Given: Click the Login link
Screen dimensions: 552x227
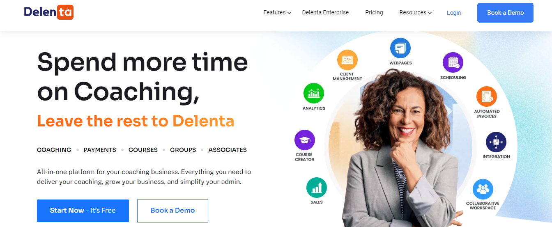Looking at the screenshot, I should [454, 13].
